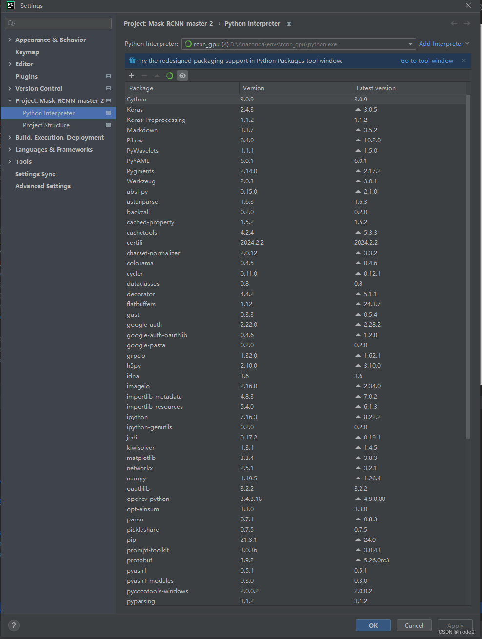This screenshot has height=639, width=482.
Task: Select the google-auth-oauthlib package row
Action: tap(296, 335)
